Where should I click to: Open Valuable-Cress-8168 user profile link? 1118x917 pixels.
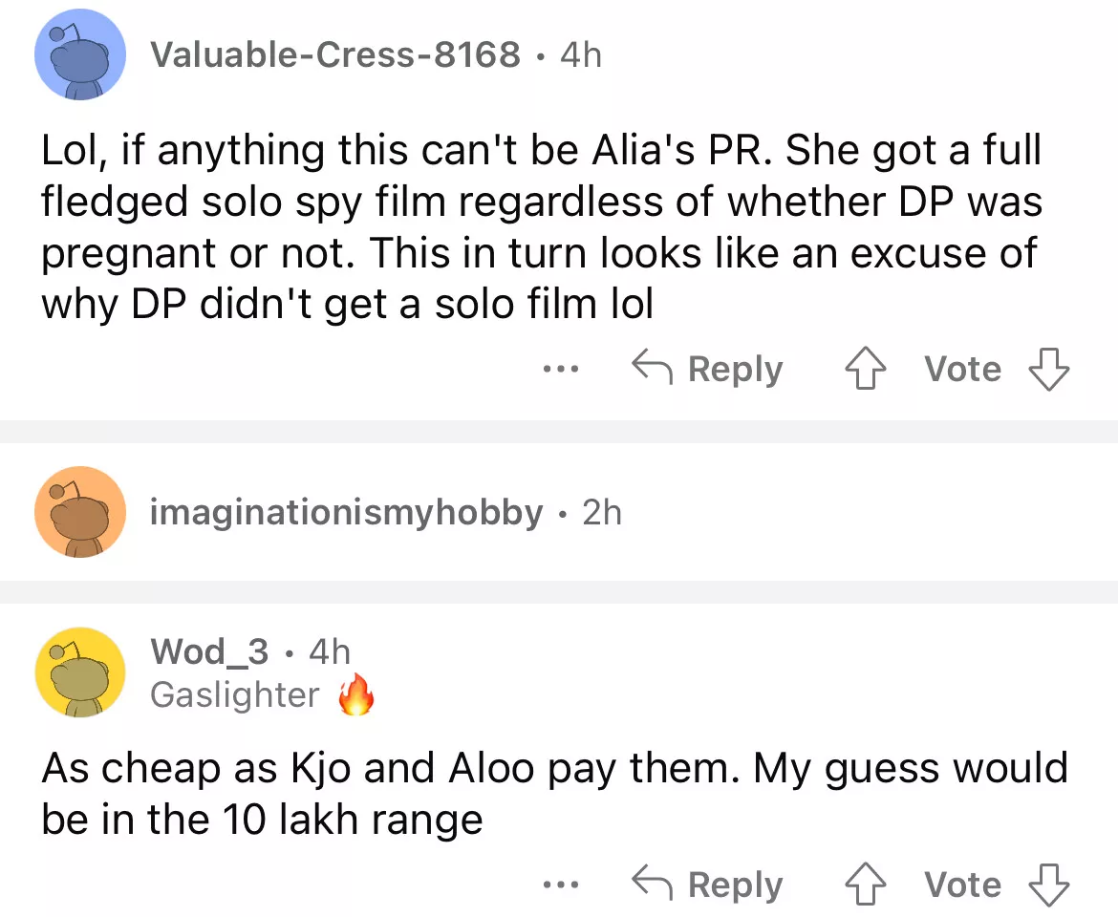click(x=335, y=55)
